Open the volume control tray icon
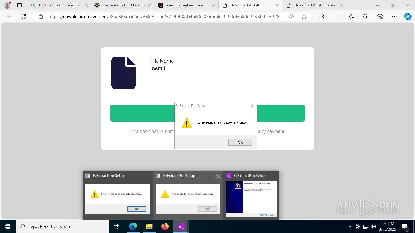Viewport: 415px width, 233px height. [373, 227]
